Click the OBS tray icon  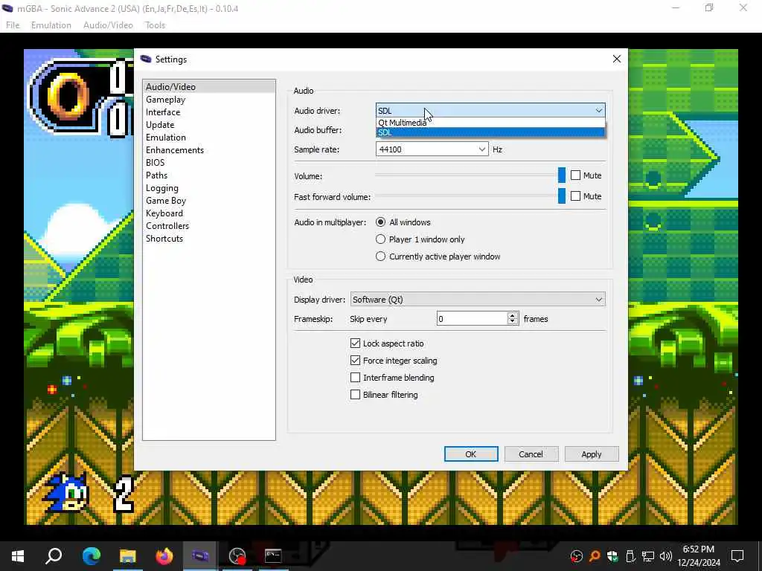click(x=577, y=556)
